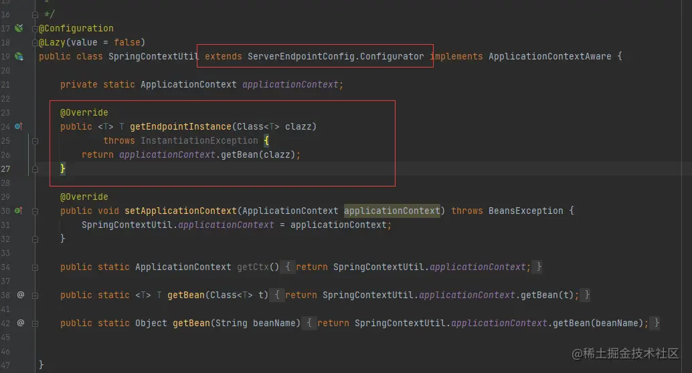The width and height of the screenshot is (692, 373).
Task: Click the @Configuration annotation
Action: [76, 28]
